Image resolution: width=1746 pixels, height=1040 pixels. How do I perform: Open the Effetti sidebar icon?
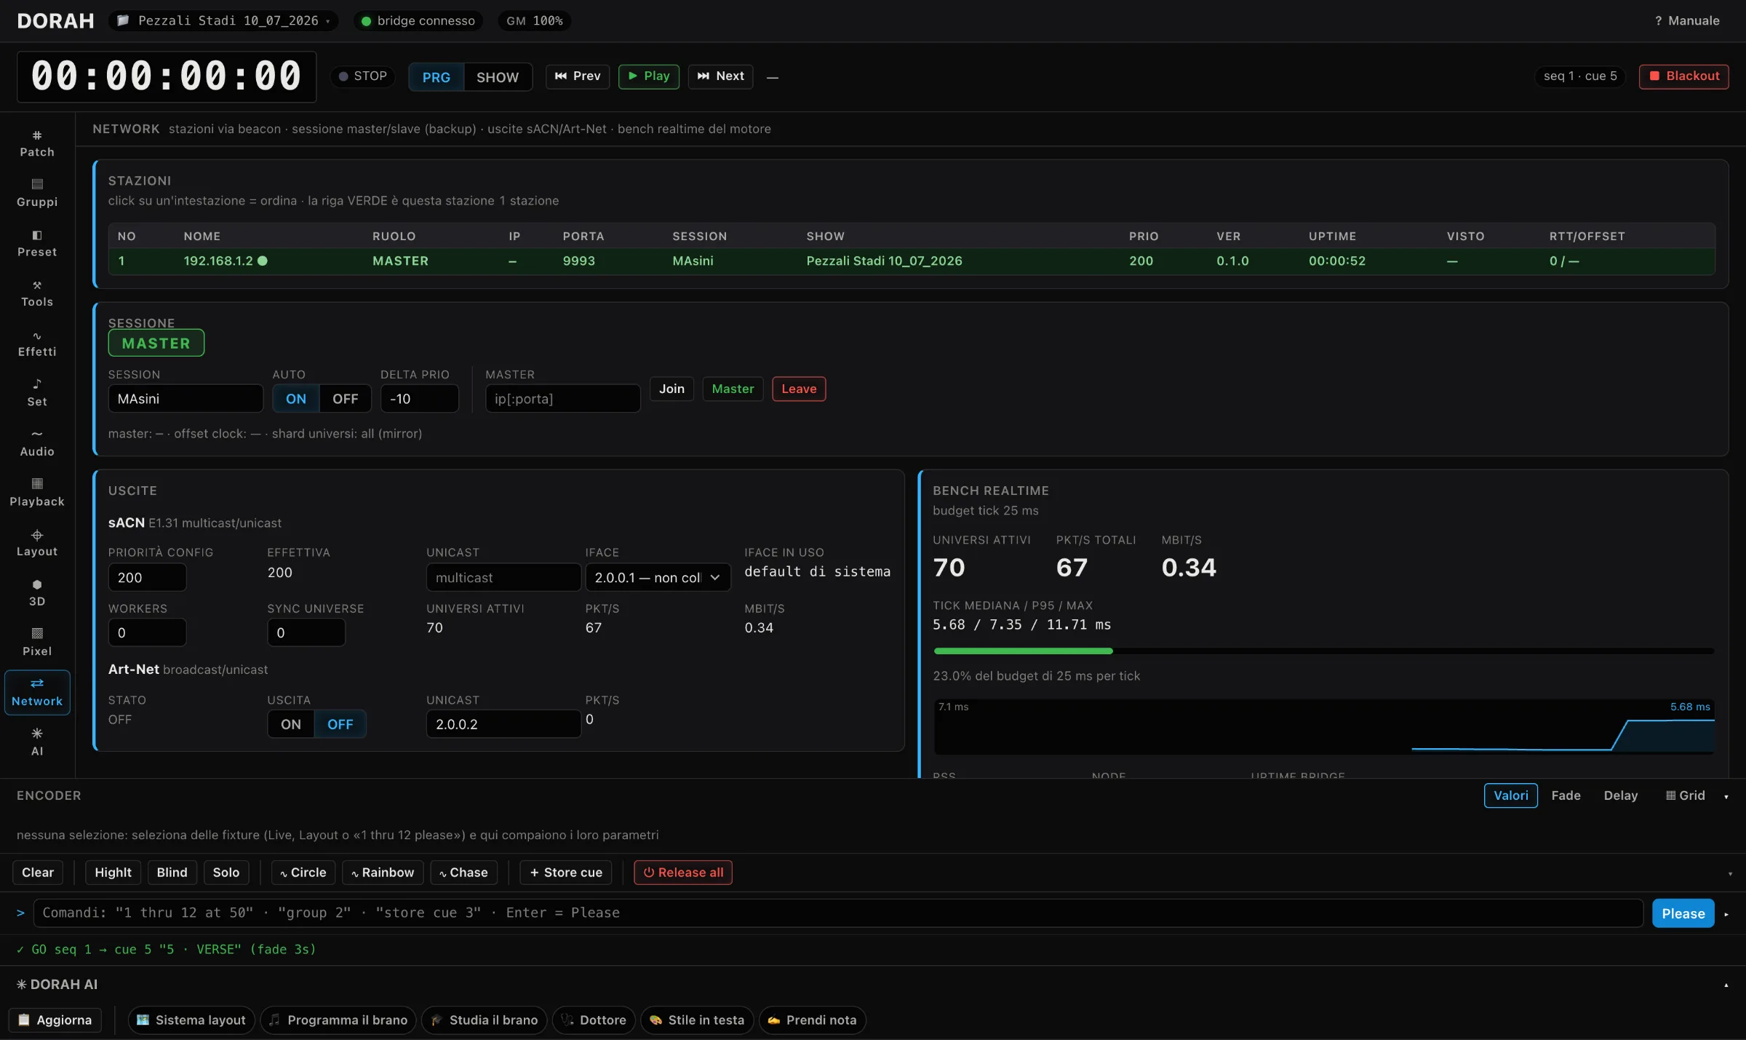[x=37, y=344]
